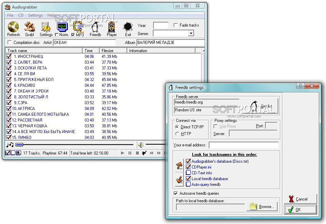Click the check-all-tracks icon in the status bar
Image resolution: width=326 pixels, height=224 pixels.
tap(8, 153)
